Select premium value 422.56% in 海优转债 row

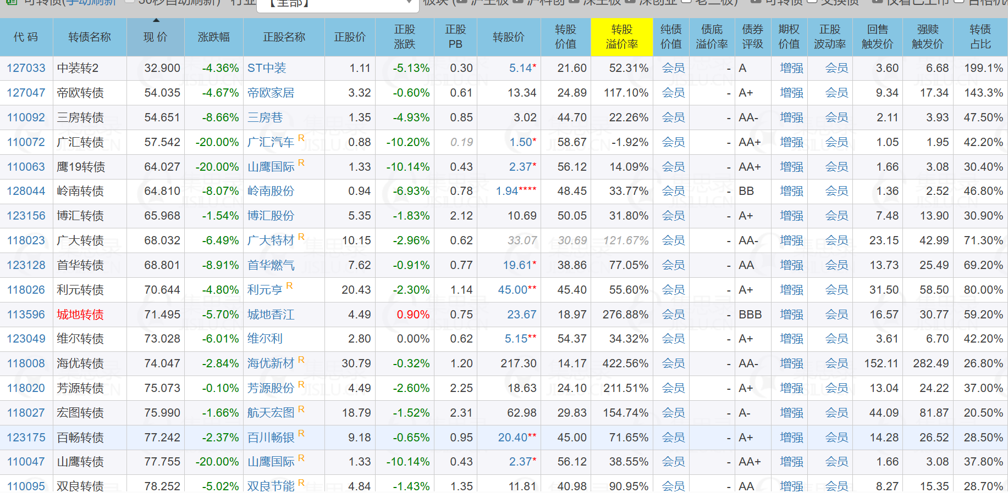coord(626,363)
